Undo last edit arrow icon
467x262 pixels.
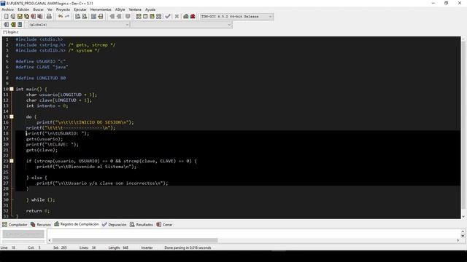click(61, 16)
